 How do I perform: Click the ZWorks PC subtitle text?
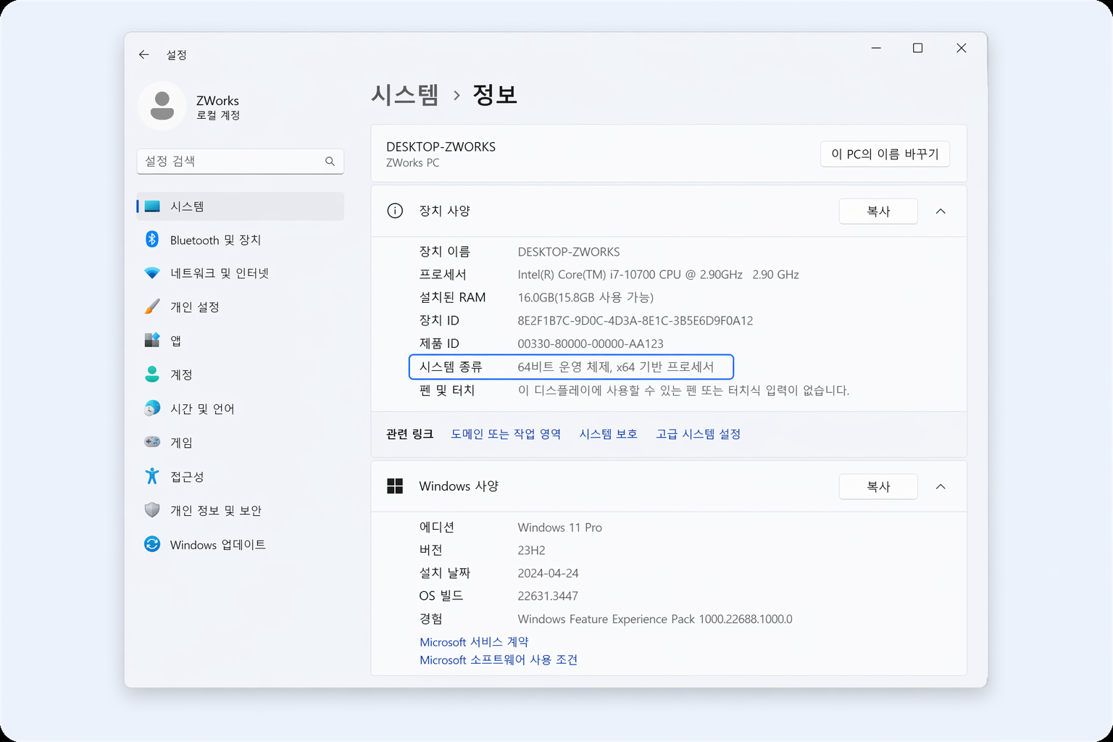(412, 162)
